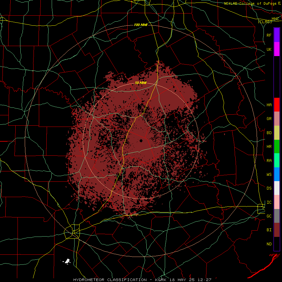Select the BD legend label
The height and width of the screenshot is (282, 282).
tap(269, 133)
